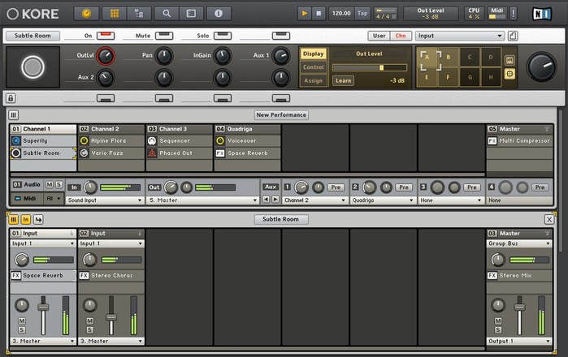
Task: Toggle mute M on 01 Audio channel
Action: pyautogui.click(x=50, y=184)
